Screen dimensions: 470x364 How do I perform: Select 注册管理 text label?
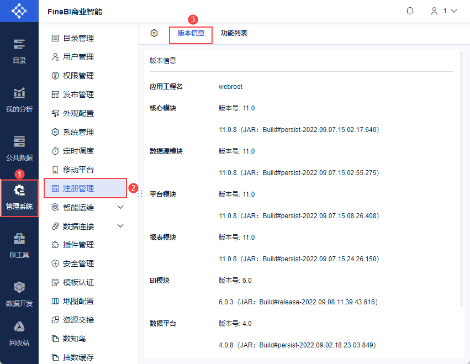pyautogui.click(x=78, y=188)
